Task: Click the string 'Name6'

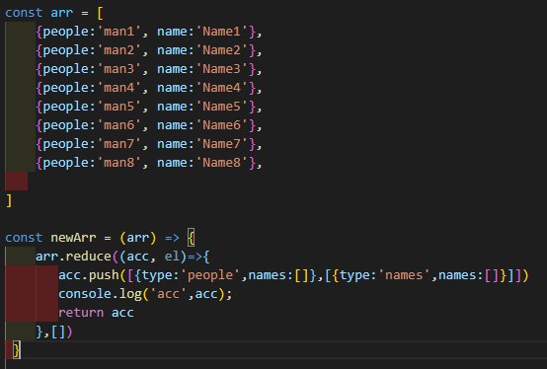Action: (221, 125)
